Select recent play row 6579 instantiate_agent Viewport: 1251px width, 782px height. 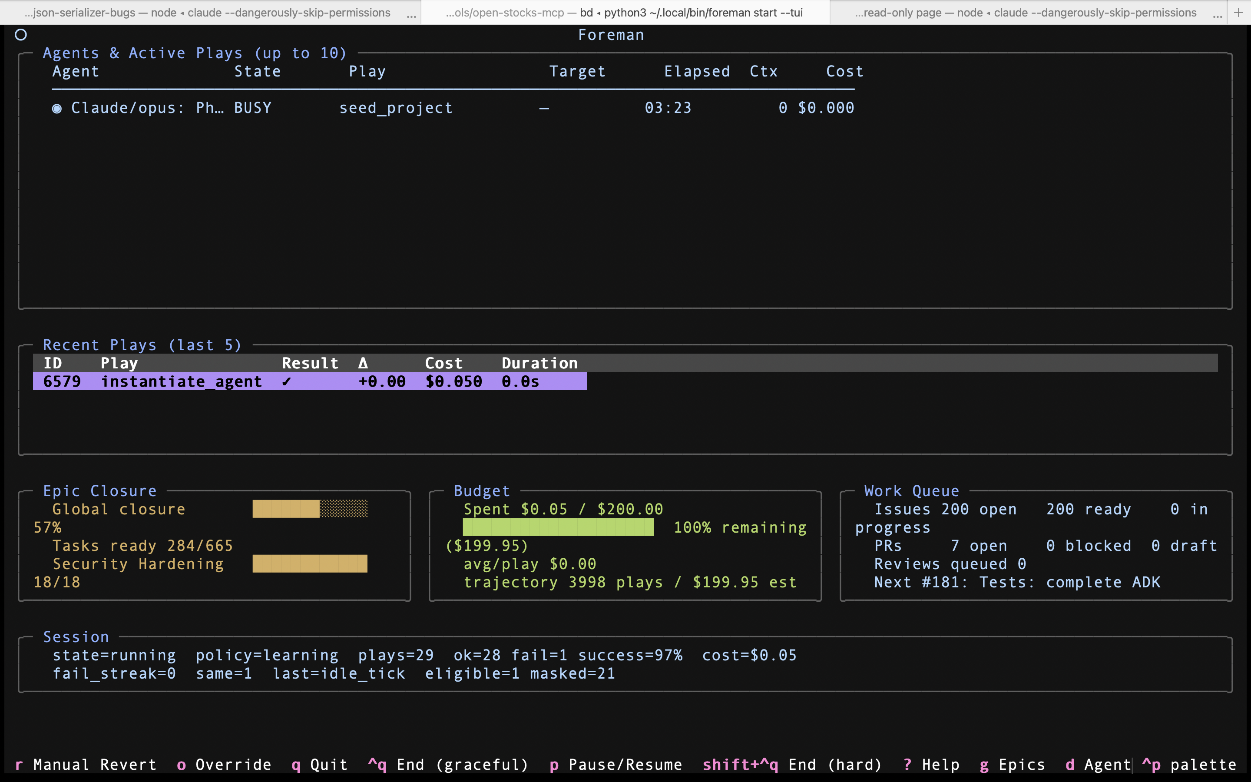coord(310,381)
